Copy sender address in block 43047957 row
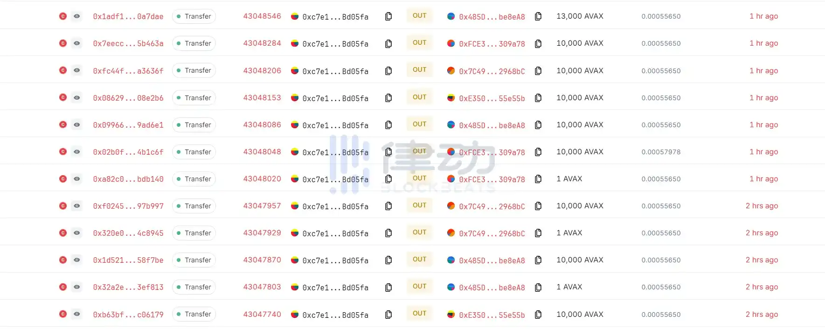 388,206
